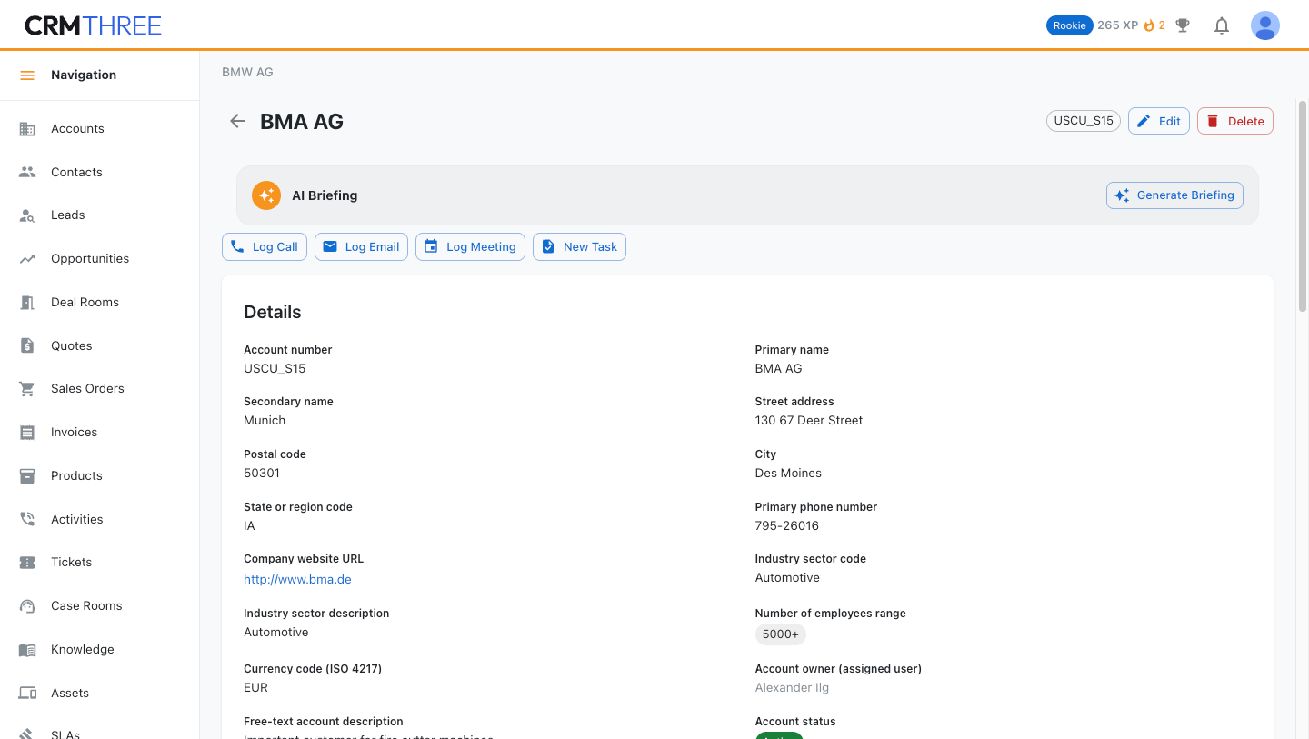Click the state code value IA
Viewport: 1309px width, 739px height.
tap(249, 526)
